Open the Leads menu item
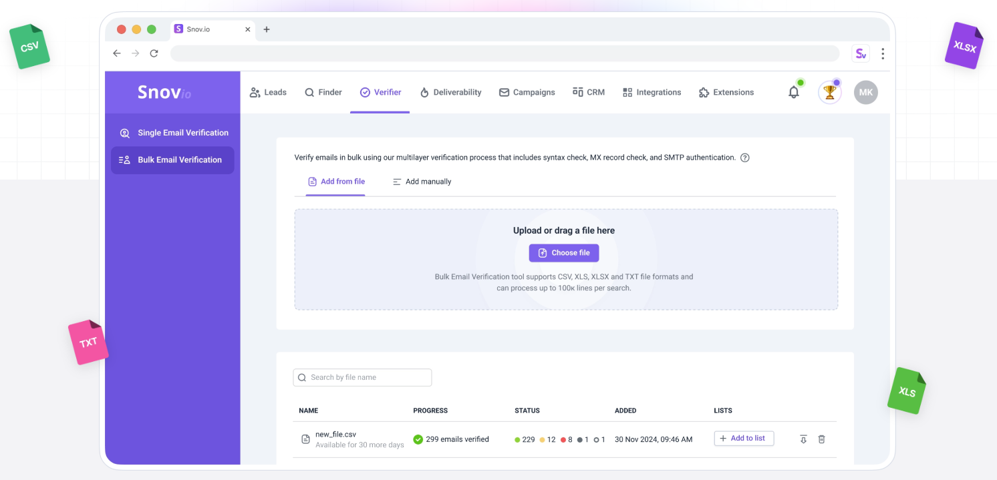Viewport: 997px width, 480px height. click(268, 92)
